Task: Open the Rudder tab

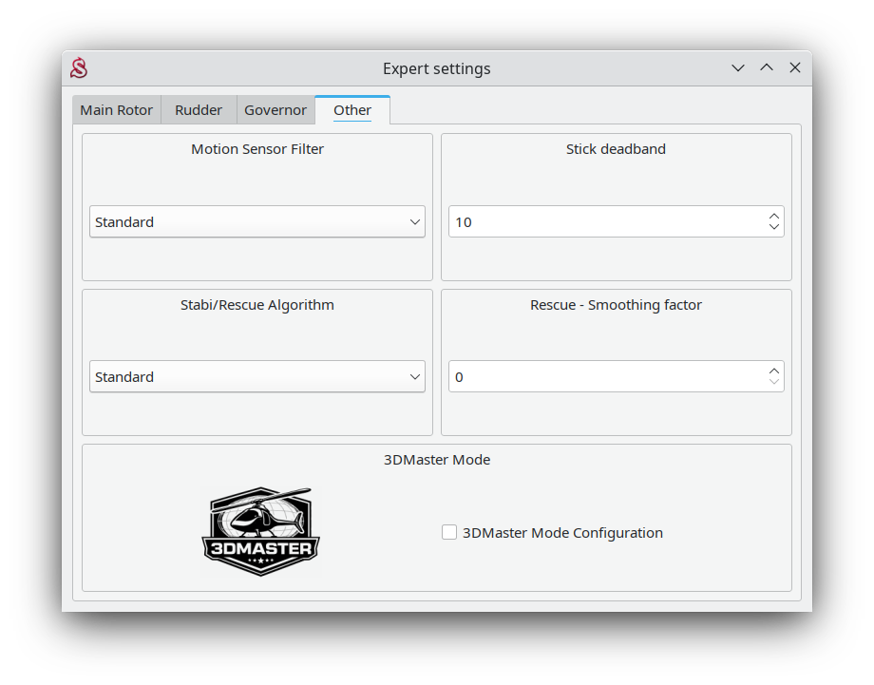Action: 199,110
